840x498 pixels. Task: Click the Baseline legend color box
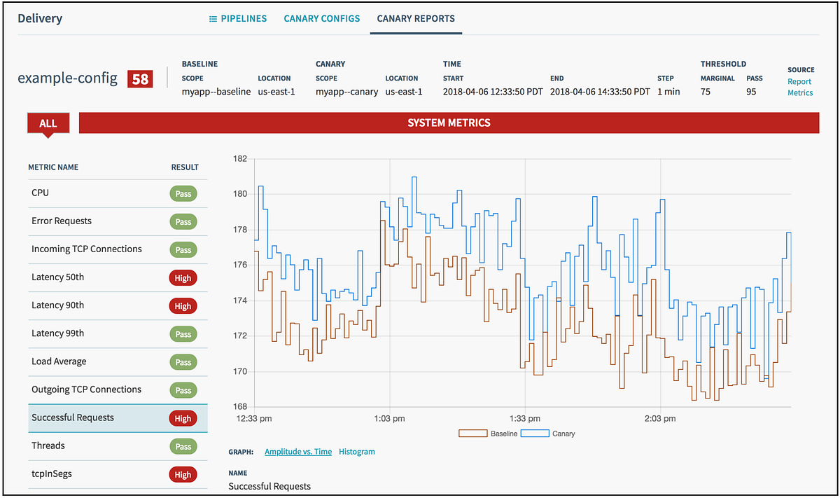(x=473, y=434)
